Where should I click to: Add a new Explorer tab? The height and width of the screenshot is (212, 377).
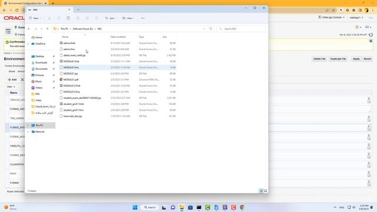78,10
